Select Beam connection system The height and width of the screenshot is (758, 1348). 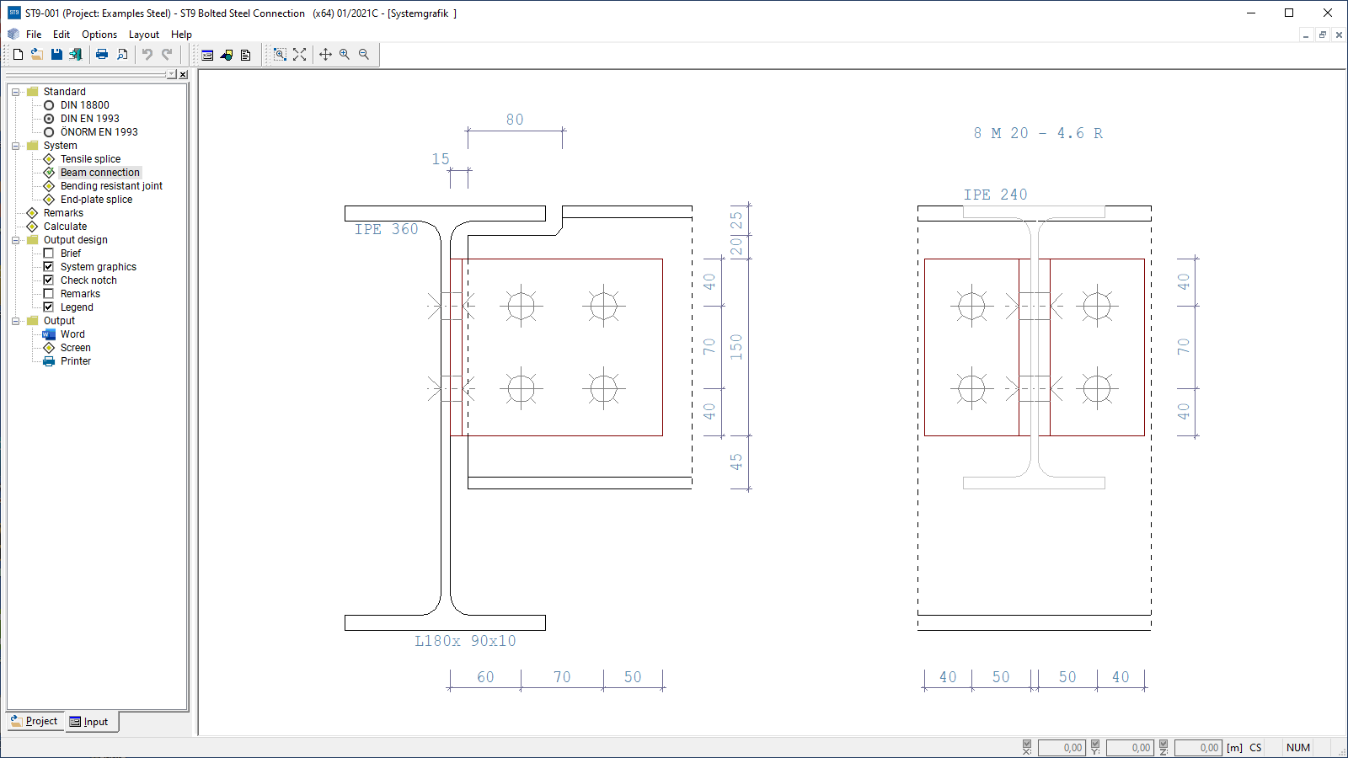[100, 173]
